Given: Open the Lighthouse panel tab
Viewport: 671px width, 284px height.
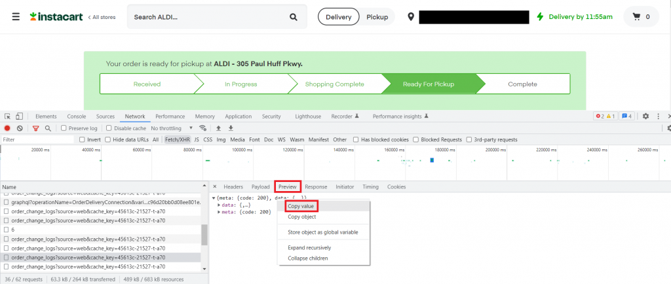Looking at the screenshot, I should tap(308, 116).
